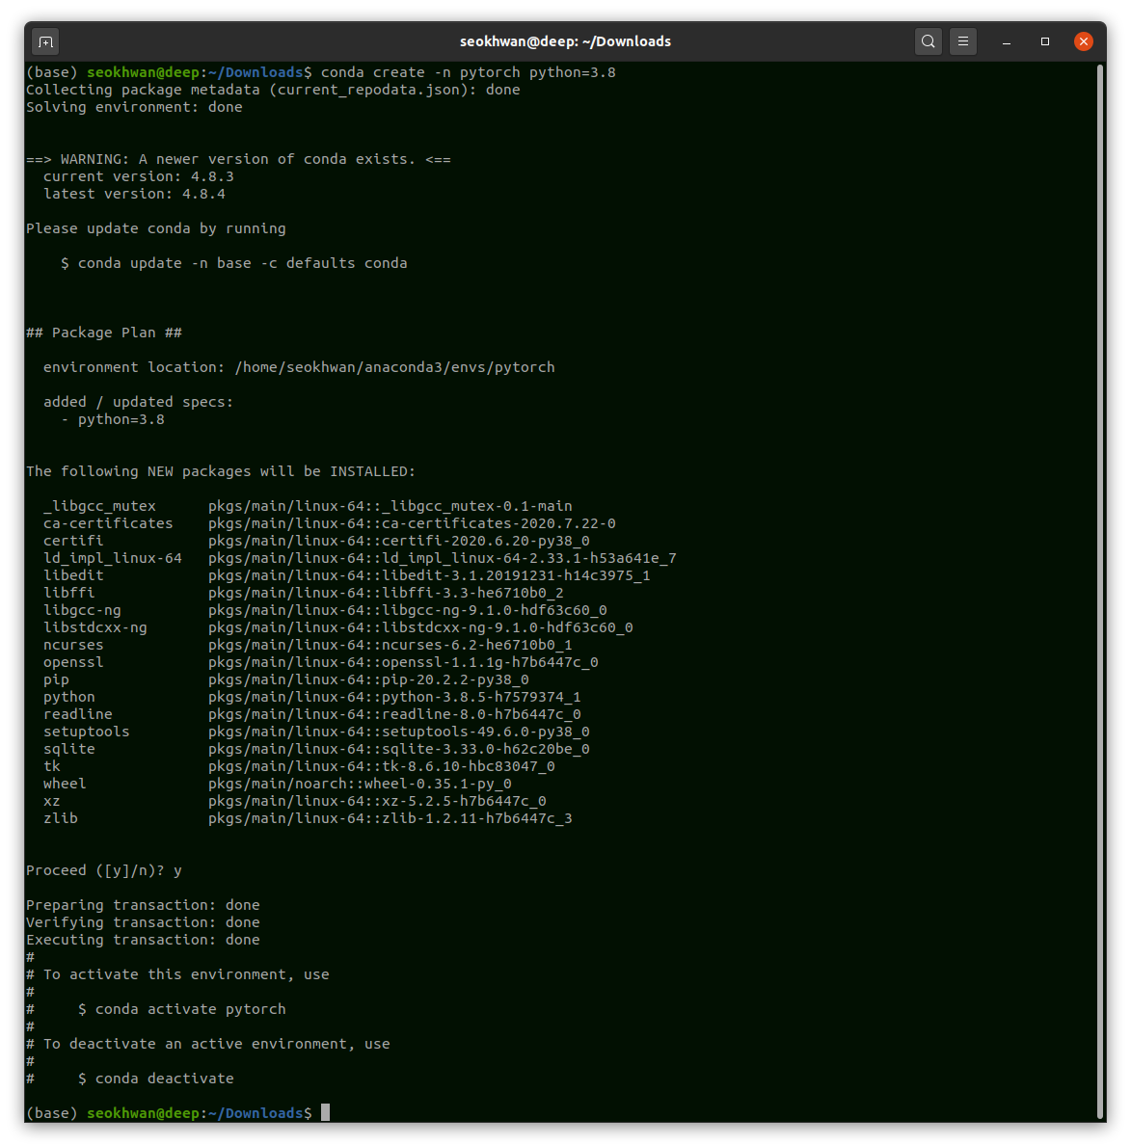Image resolution: width=1131 pixels, height=1145 pixels.
Task: Click the 'added / updated specs:' line
Action: tap(138, 402)
